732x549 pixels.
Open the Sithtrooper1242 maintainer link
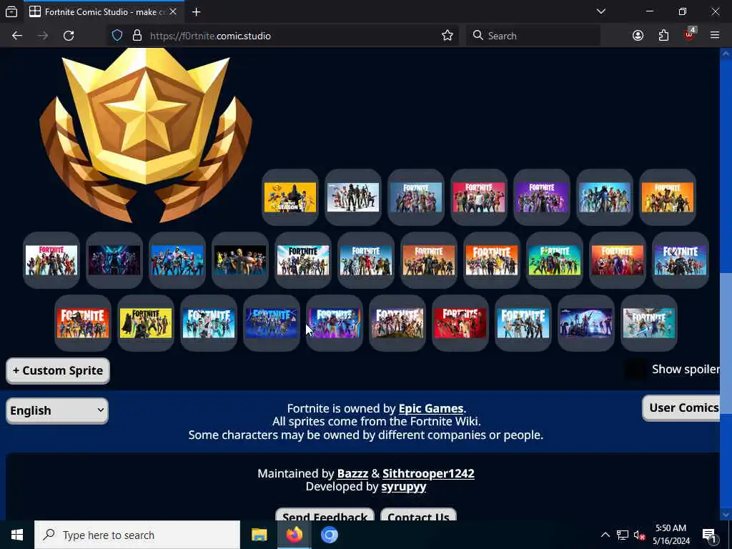click(428, 473)
